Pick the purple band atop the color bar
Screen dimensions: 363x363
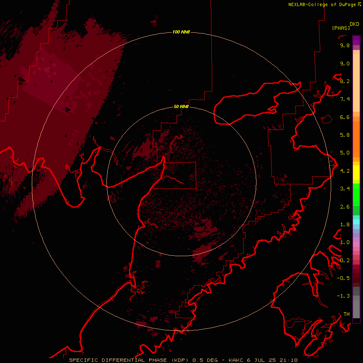tap(356, 40)
